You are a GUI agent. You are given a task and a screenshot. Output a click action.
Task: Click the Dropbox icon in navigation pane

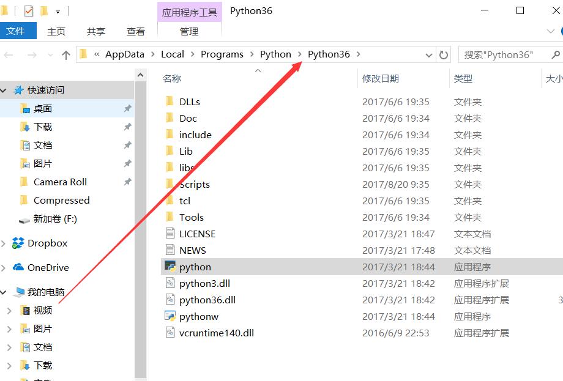(18, 243)
